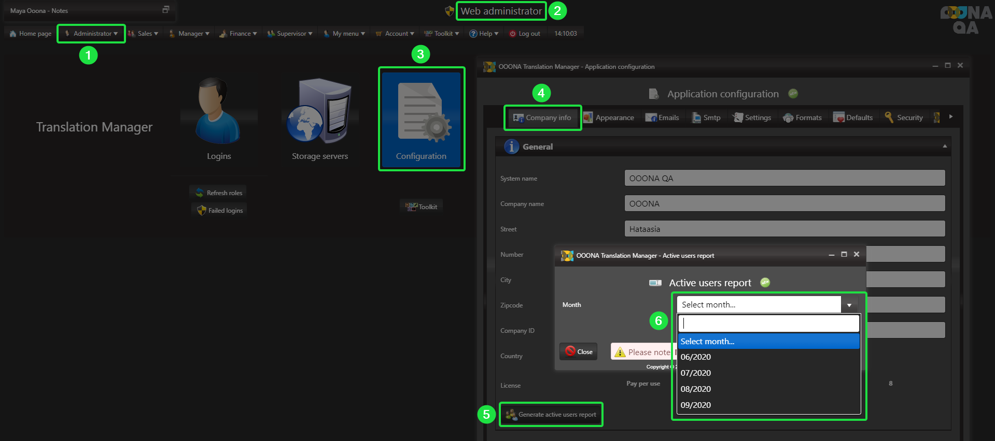Open the Security tab
This screenshot has height=441, width=995.
point(904,117)
